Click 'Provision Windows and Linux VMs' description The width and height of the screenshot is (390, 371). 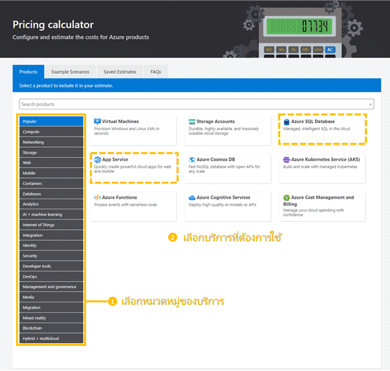[126, 131]
